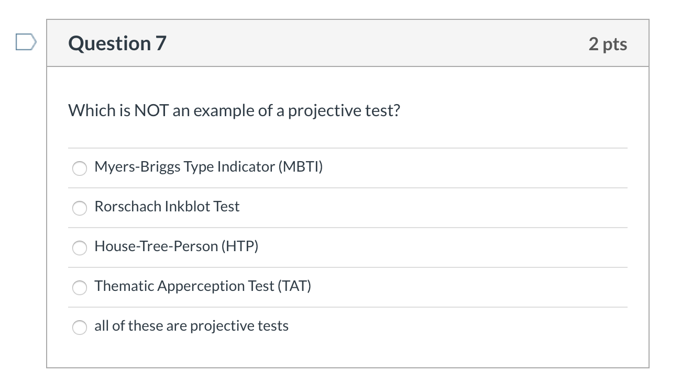Click the '2 pts' points label
The height and width of the screenshot is (383, 681).
coord(608,44)
